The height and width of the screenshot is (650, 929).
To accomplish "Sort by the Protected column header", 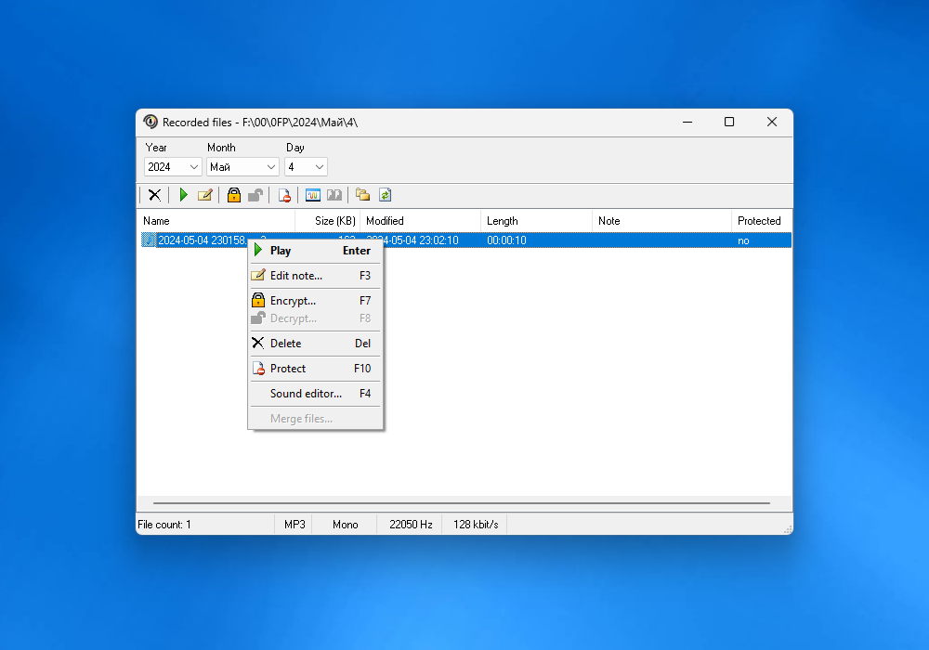I will click(762, 221).
